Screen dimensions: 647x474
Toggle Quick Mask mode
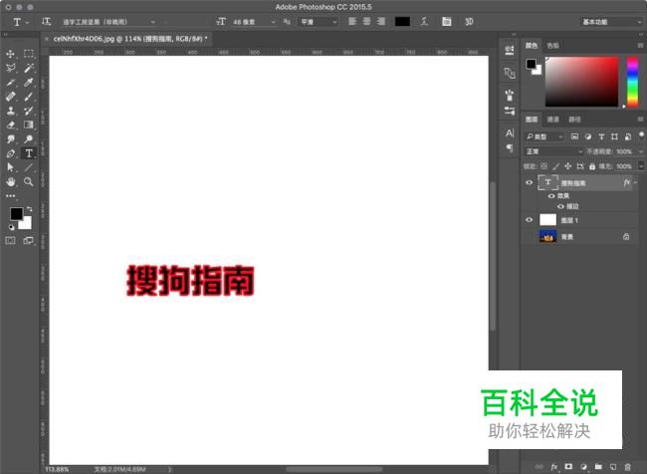[x=11, y=241]
